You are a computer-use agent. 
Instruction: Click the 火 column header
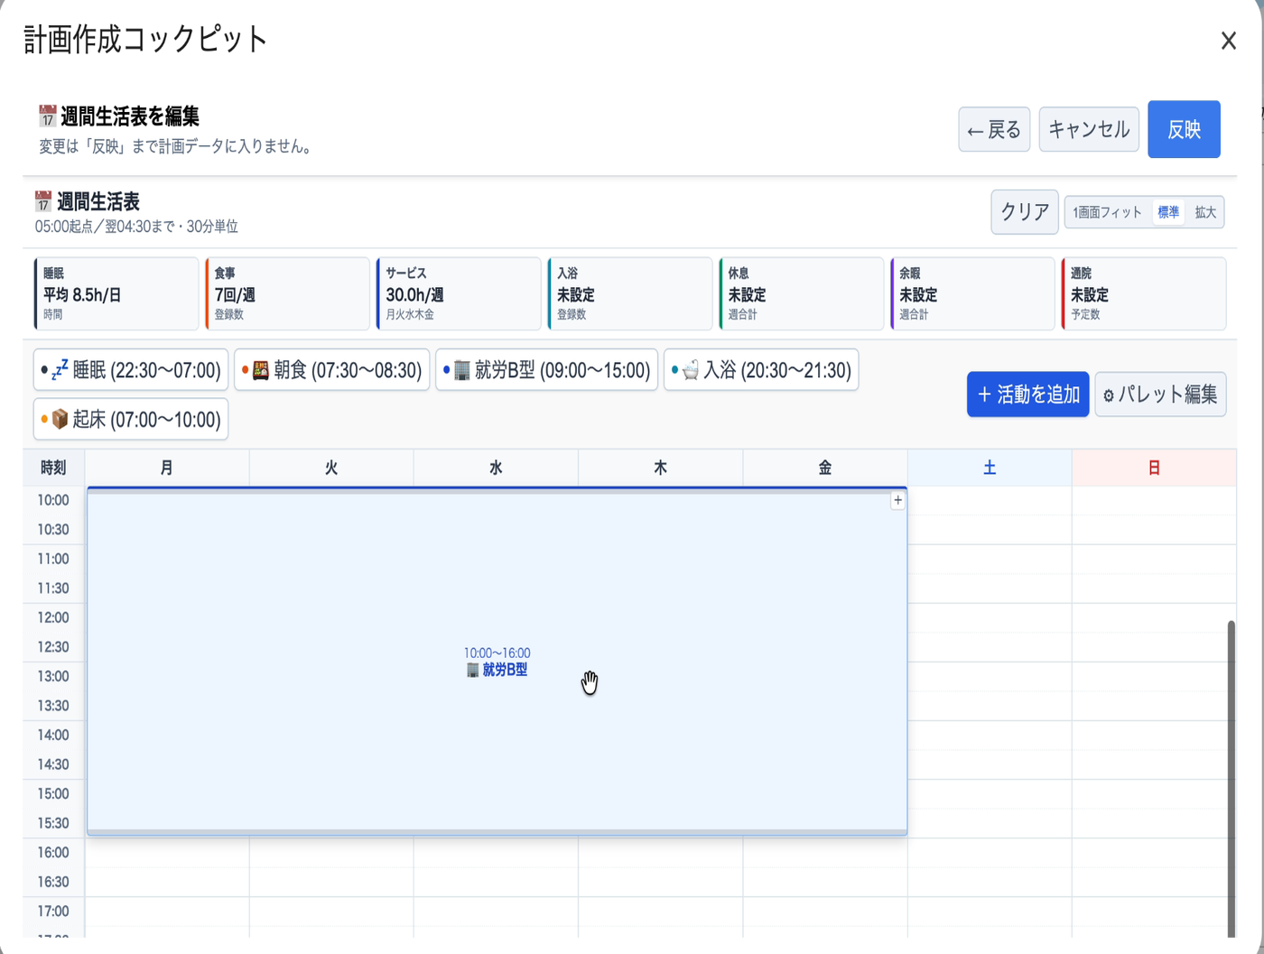[x=331, y=468]
